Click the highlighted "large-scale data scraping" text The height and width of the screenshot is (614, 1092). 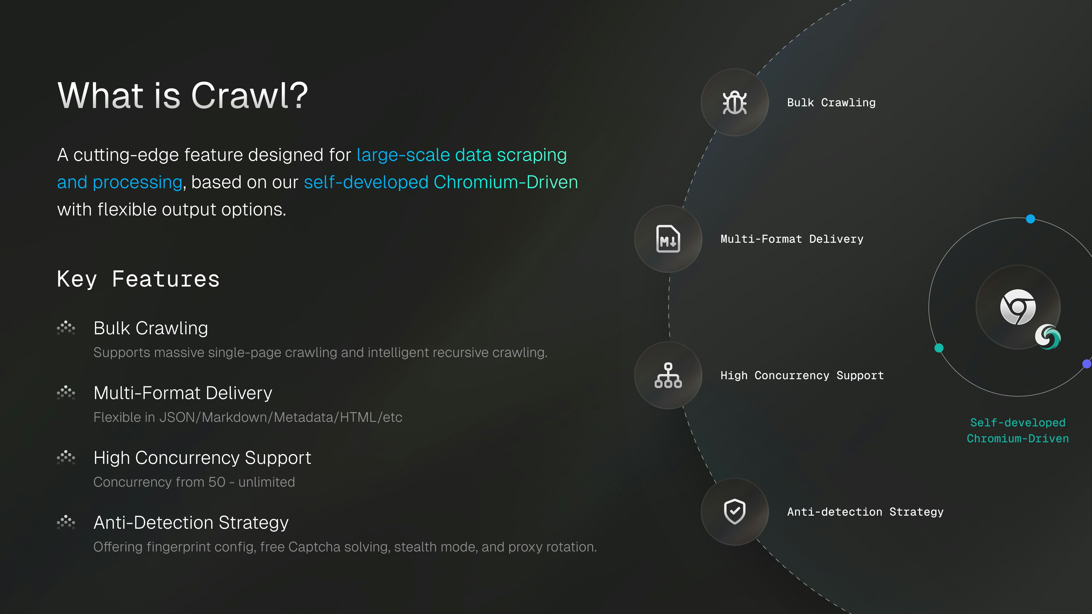[462, 155]
